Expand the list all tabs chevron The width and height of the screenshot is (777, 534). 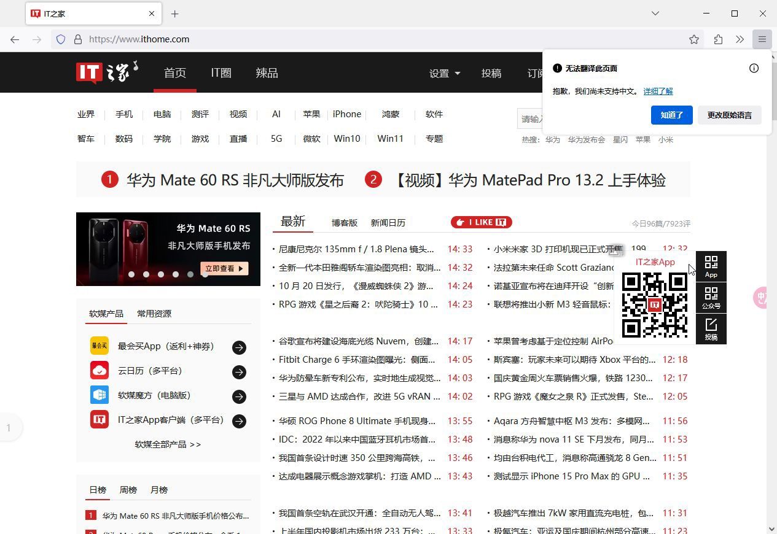pyautogui.click(x=655, y=14)
